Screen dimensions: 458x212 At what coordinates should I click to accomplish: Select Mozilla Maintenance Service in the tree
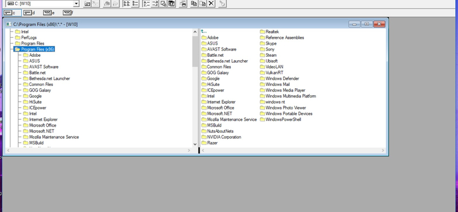coord(54,137)
